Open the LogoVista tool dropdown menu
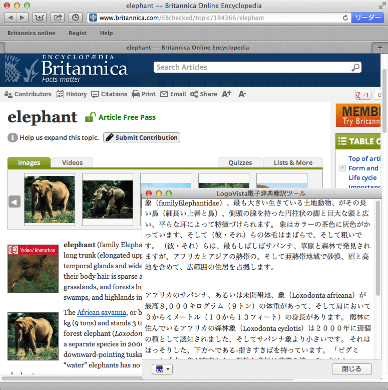This screenshot has width=388, height=390. pyautogui.click(x=162, y=369)
